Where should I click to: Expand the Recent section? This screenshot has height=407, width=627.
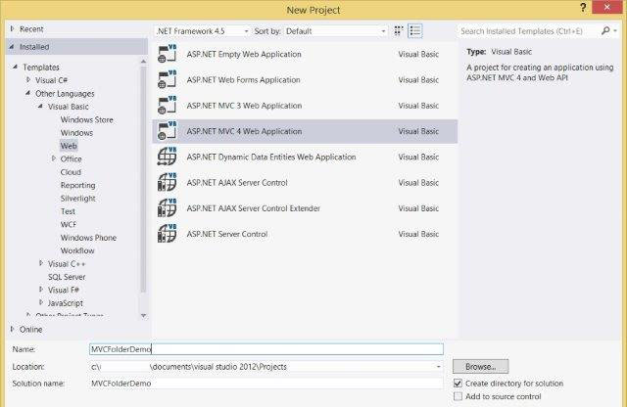click(x=12, y=28)
